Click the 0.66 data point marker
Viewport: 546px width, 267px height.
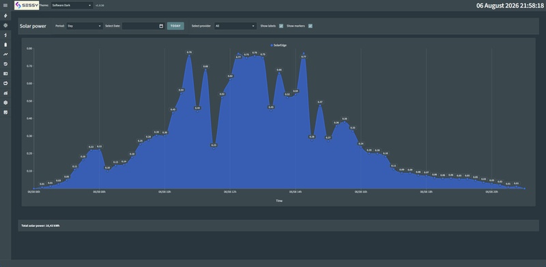coord(279,73)
